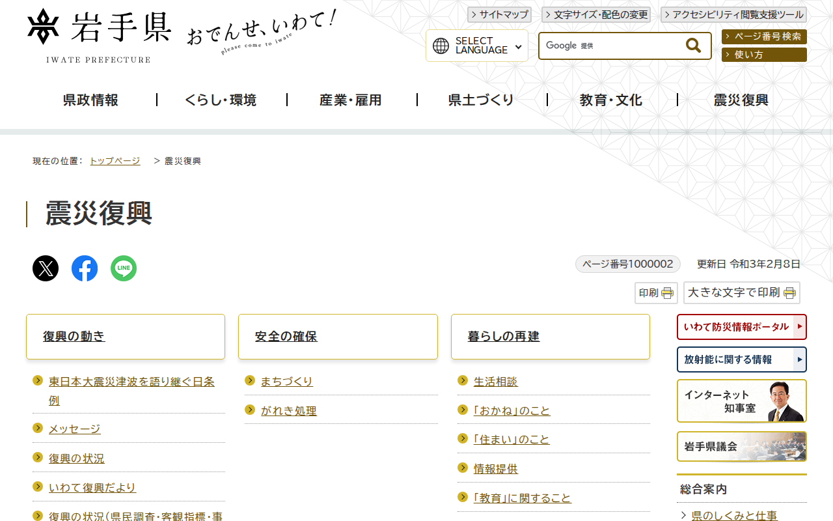The image size is (833, 521).
Task: Click the 更新日 令和3年2月8日 text
Action: click(x=748, y=264)
